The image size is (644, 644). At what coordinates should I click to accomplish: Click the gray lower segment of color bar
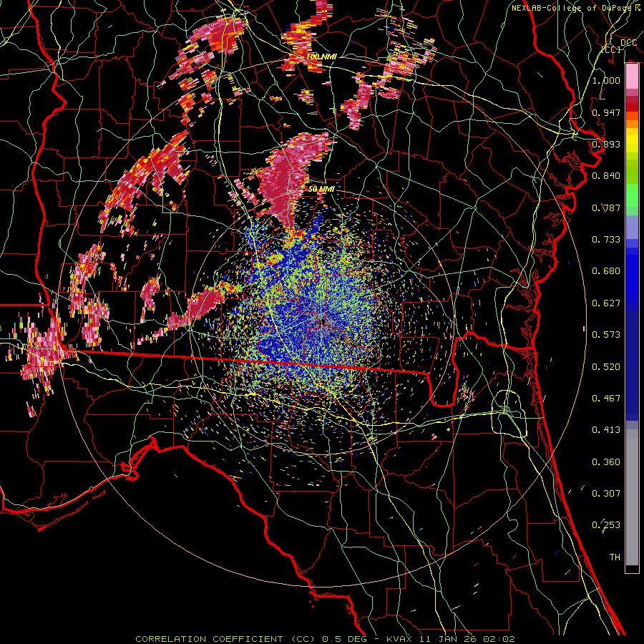pyautogui.click(x=632, y=497)
